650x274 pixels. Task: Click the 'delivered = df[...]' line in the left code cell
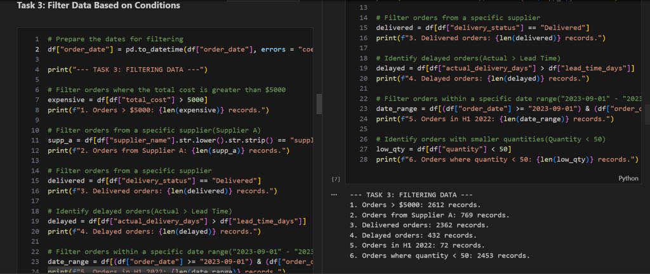pyautogui.click(x=154, y=181)
